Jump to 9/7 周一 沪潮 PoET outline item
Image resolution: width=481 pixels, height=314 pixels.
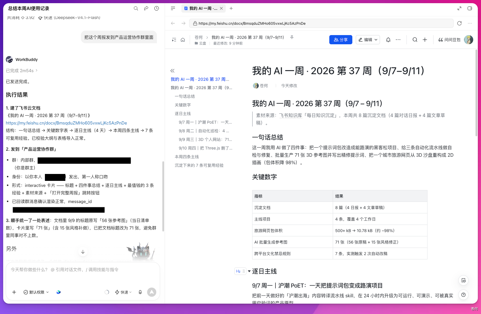coord(205,122)
